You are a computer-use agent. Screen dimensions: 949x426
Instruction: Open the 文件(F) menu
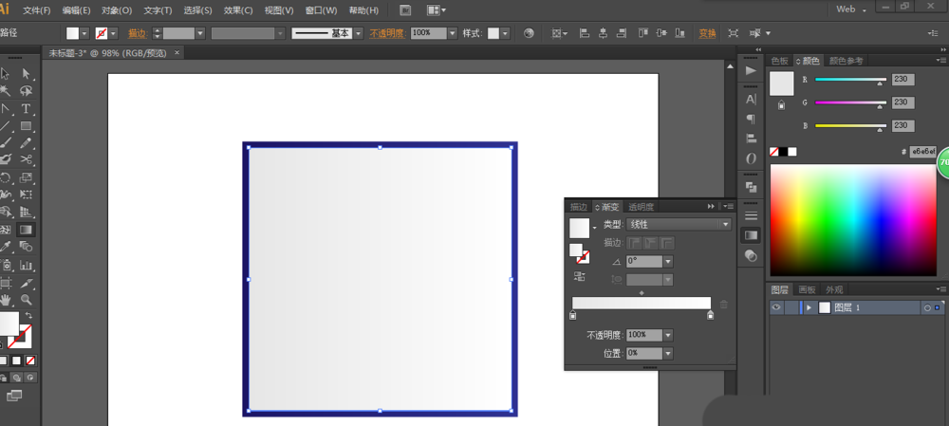[x=37, y=10]
